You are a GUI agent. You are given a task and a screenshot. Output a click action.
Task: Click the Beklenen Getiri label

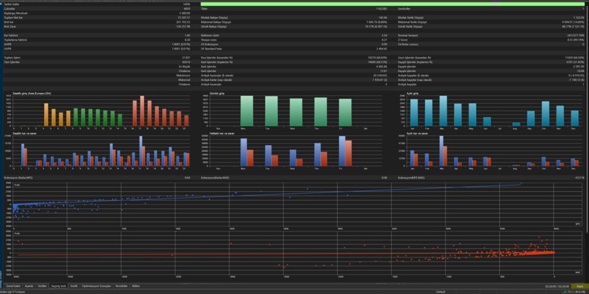click(209, 35)
